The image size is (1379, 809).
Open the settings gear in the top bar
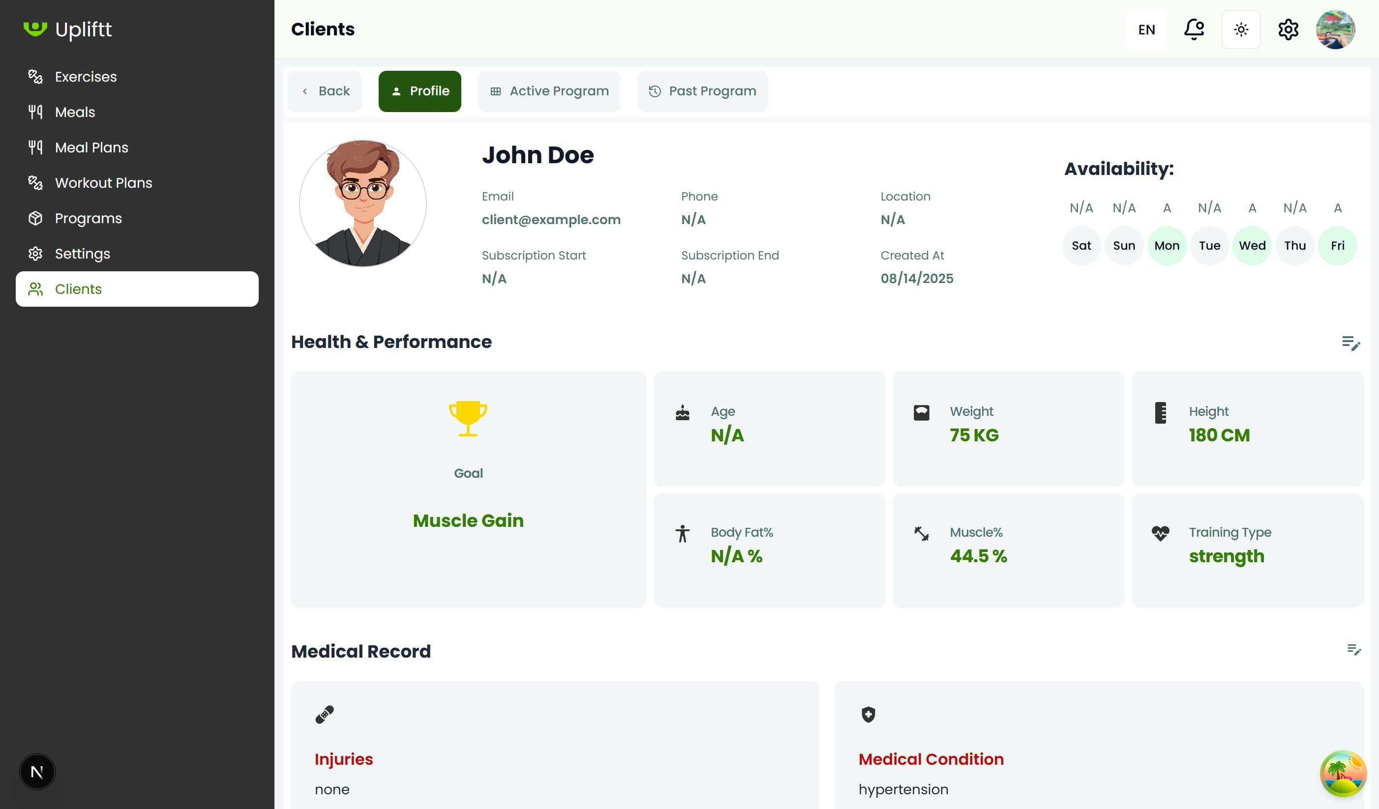(1288, 29)
